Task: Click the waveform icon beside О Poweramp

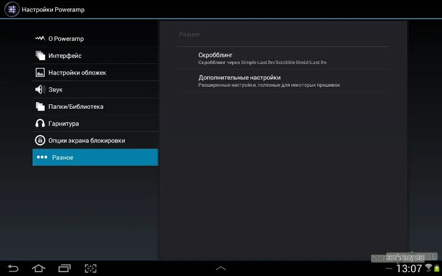Action: click(x=40, y=39)
